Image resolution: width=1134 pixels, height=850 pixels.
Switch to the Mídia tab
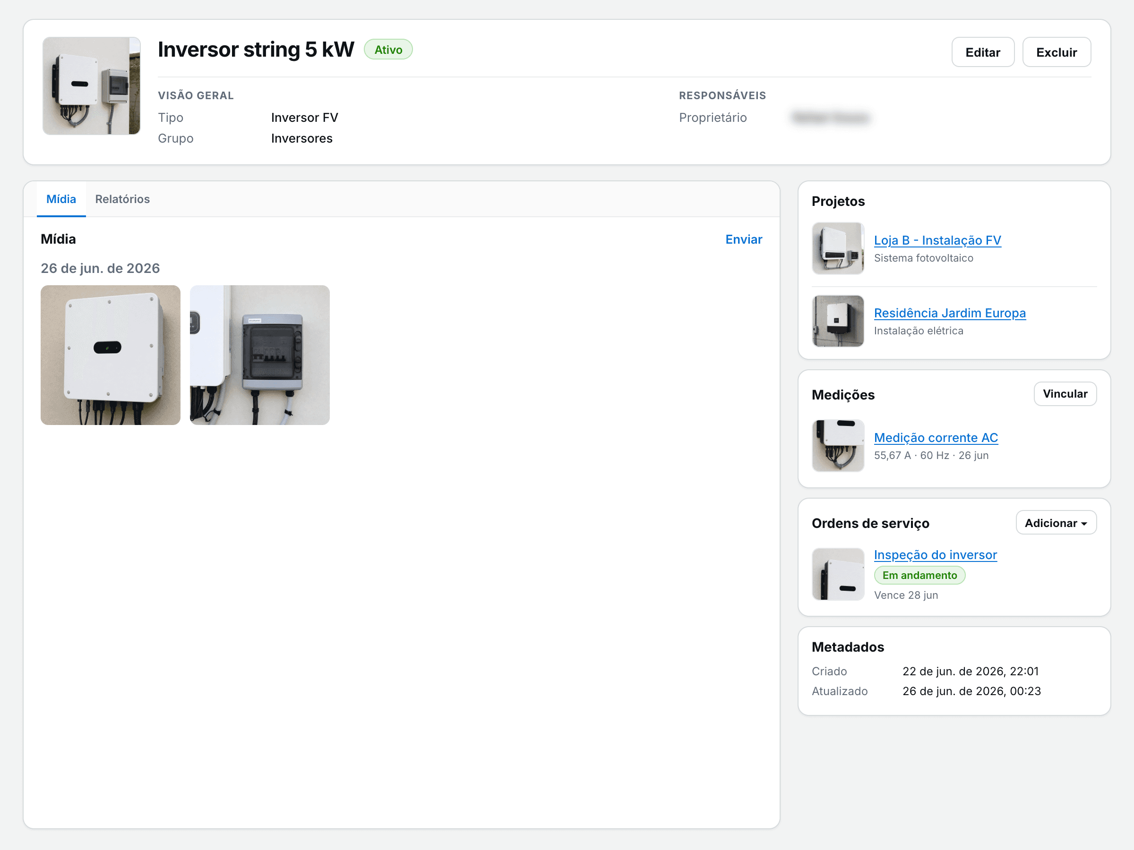pos(61,199)
